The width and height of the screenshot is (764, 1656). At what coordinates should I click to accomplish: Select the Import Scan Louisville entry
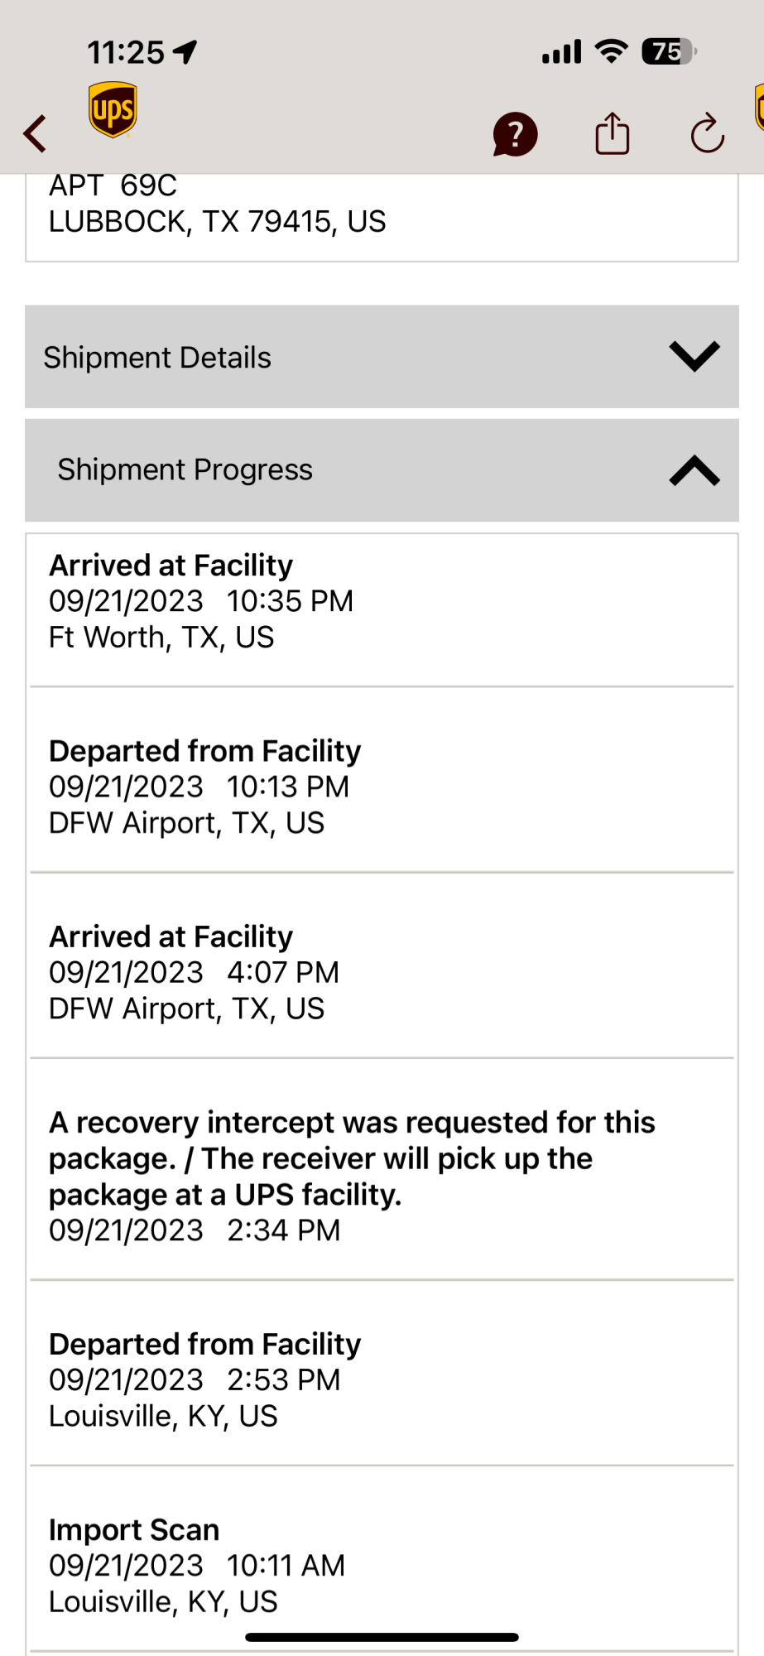[197, 1565]
